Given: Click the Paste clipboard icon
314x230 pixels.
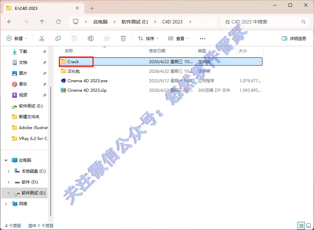Looking at the screenshot, I should tap(74, 38).
